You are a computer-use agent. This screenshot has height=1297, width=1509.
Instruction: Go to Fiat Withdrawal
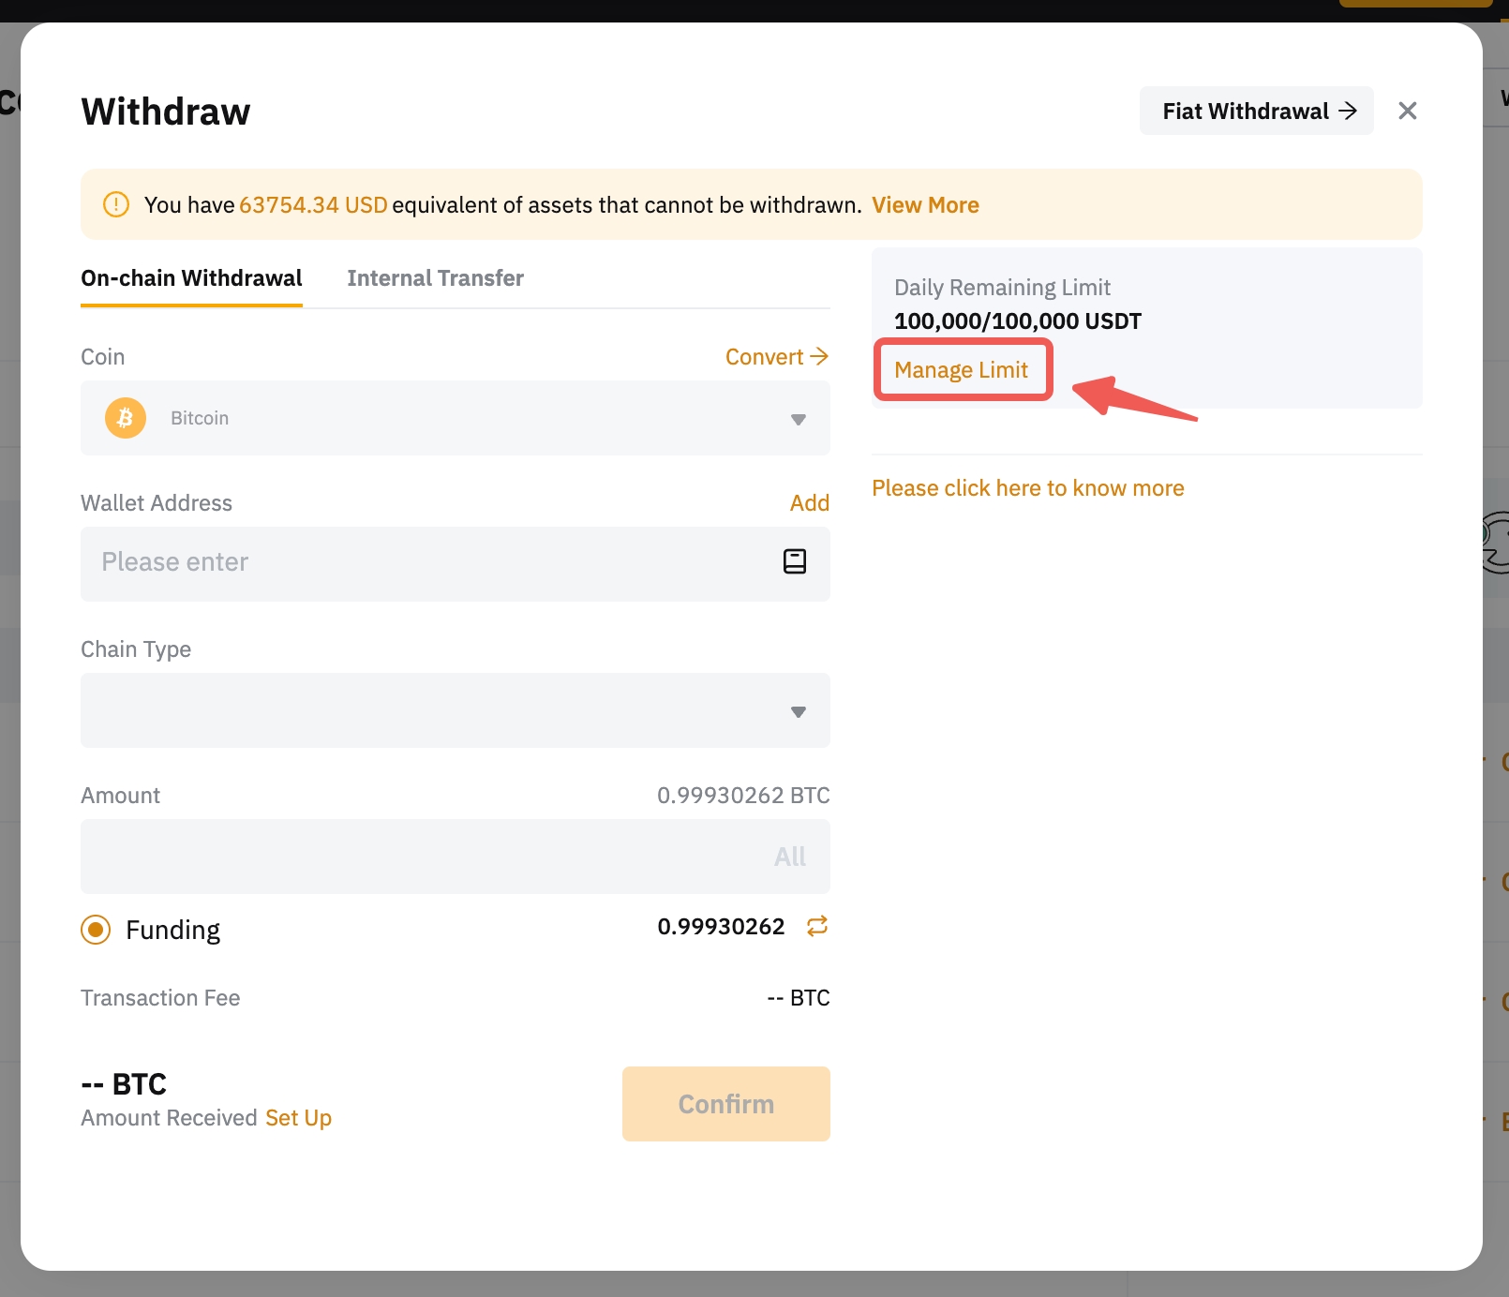1256,111
